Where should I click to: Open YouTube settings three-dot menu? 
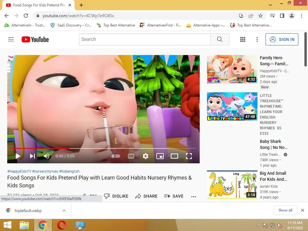257,39
